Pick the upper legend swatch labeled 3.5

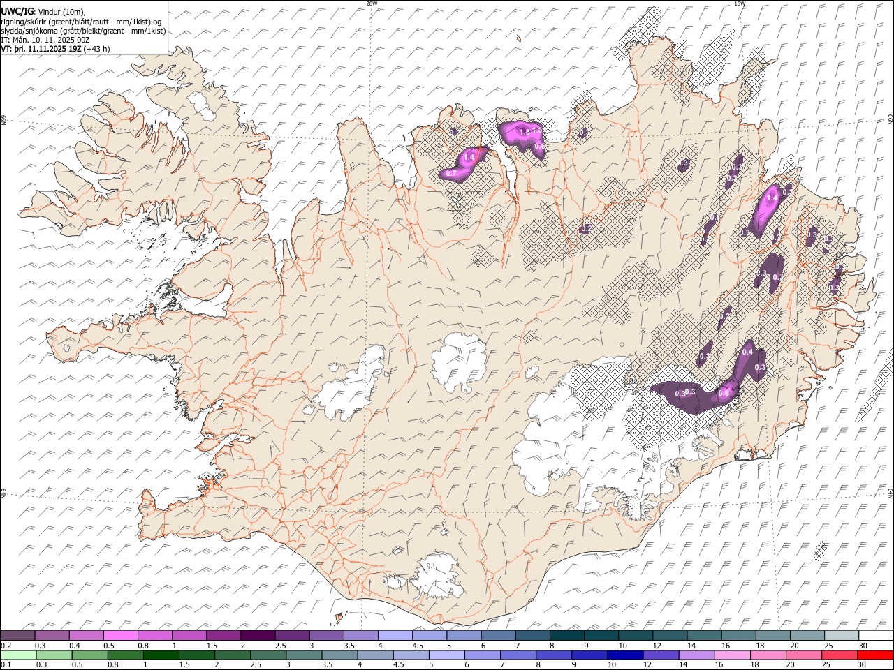click(x=360, y=636)
